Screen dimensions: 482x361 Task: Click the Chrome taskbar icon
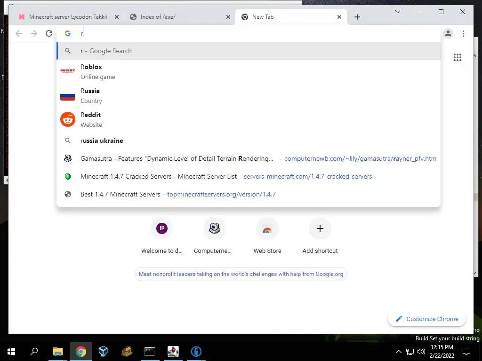(80, 352)
